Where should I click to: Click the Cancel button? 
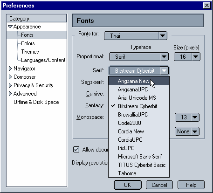pos(159,185)
